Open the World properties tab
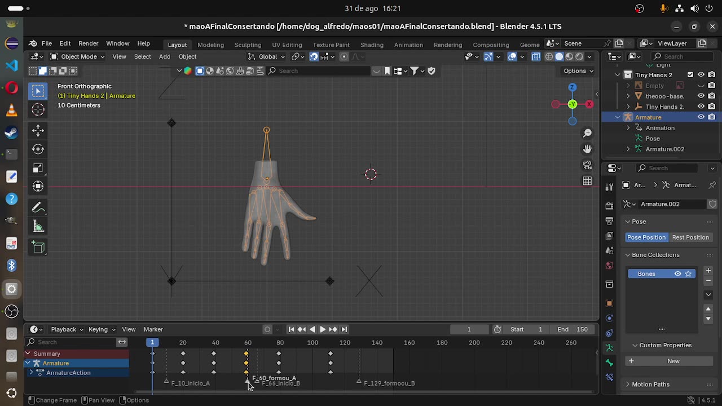722x406 pixels. 609,265
